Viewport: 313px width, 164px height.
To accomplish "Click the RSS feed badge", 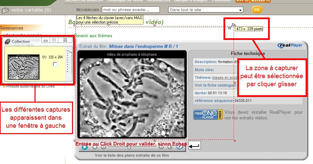I will coord(240,1).
